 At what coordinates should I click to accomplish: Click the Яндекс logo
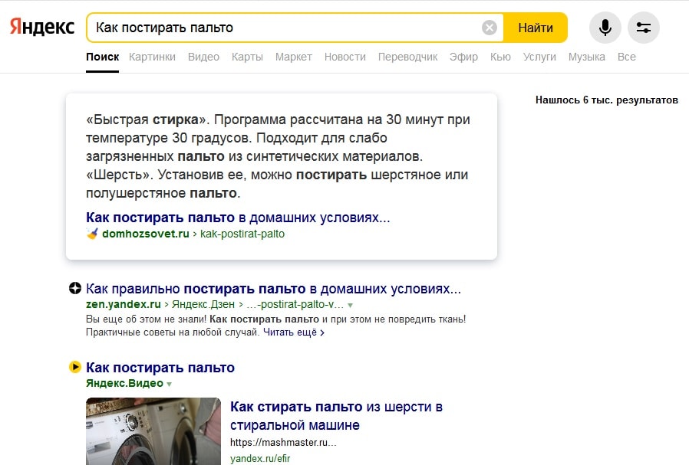42,27
